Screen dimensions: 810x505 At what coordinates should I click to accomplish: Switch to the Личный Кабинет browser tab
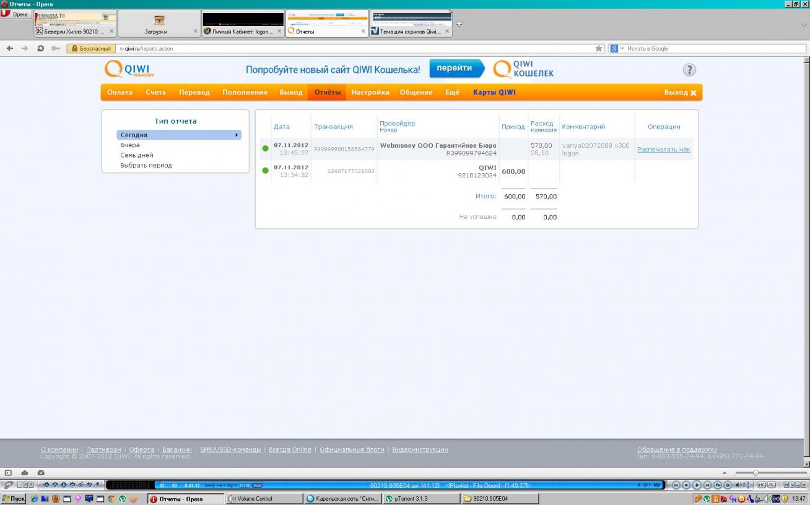coord(243,31)
